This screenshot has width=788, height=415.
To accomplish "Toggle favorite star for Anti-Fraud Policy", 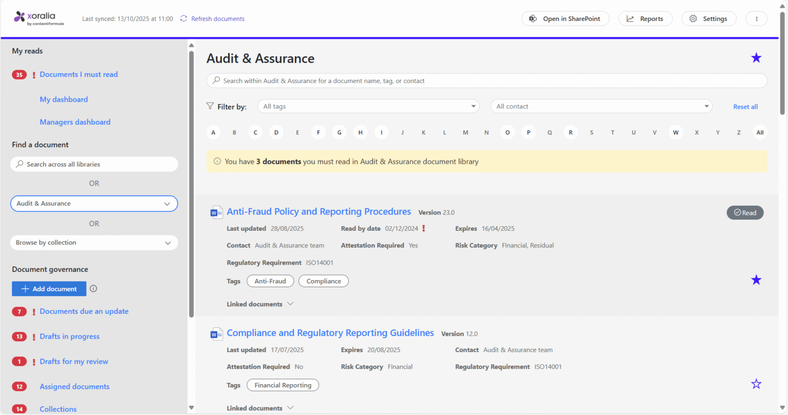I will coord(756,280).
